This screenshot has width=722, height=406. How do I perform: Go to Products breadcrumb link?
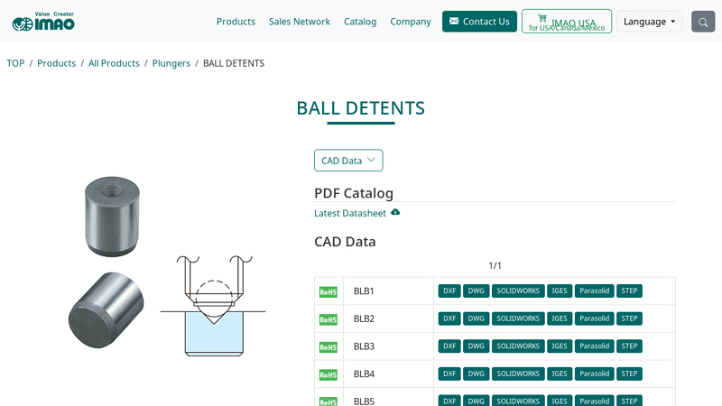(56, 63)
